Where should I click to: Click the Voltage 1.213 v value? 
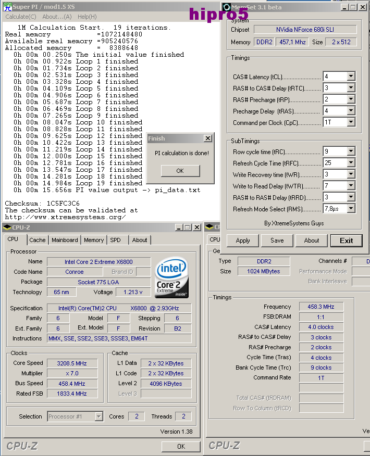(133, 292)
